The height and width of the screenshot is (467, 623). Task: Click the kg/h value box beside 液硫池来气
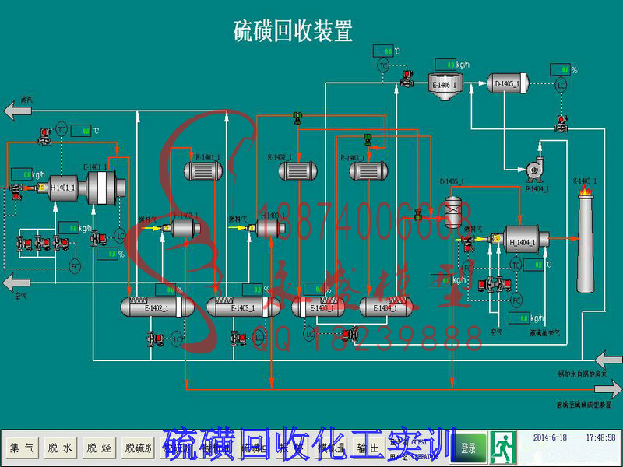click(x=519, y=318)
